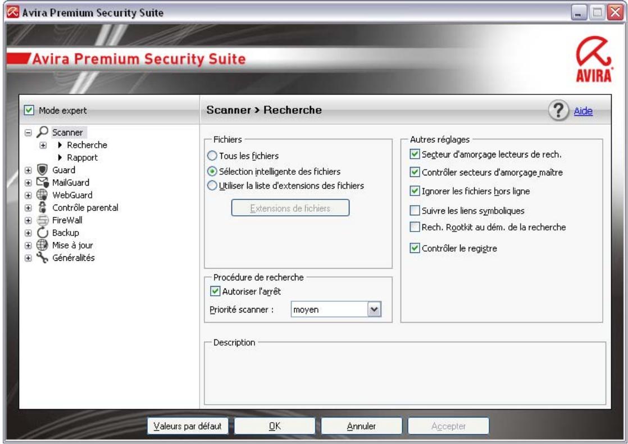Viewport: 628px width, 444px height.
Task: Toggle Contrôler secteurs d'amorçage maître
Action: click(415, 172)
